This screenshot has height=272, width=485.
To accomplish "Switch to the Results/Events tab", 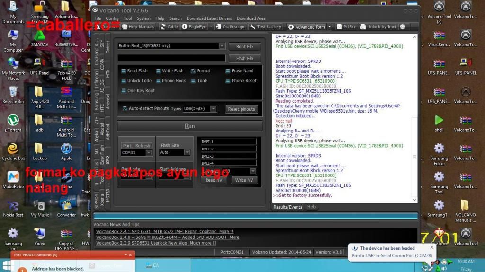I will [287, 207].
